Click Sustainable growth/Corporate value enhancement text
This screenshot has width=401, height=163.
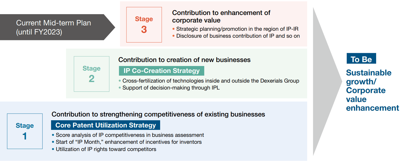(x=372, y=90)
